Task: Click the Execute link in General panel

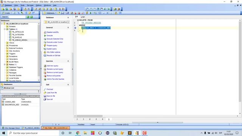Action: [50, 36]
